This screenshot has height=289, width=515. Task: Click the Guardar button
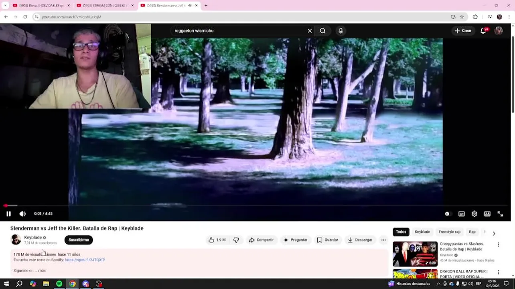coord(328,240)
